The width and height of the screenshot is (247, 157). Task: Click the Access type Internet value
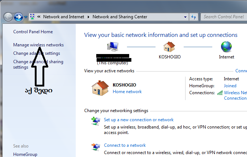click(231, 79)
